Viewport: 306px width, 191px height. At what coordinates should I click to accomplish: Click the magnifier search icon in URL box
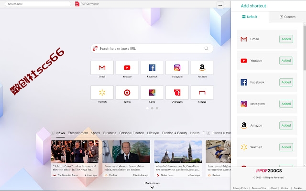click(206, 48)
